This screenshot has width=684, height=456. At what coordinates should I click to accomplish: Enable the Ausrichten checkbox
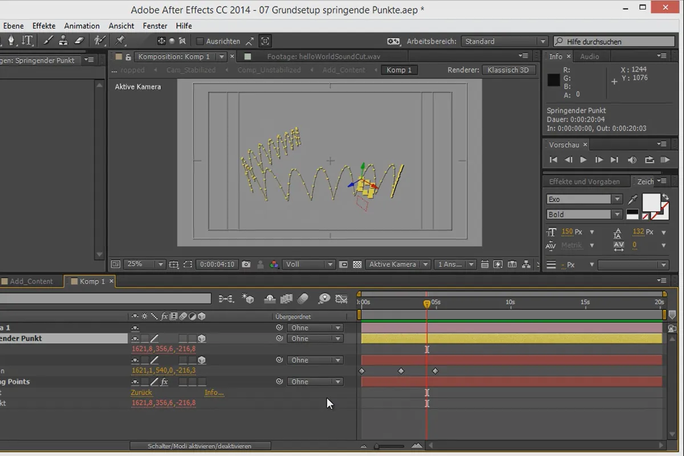click(x=199, y=42)
